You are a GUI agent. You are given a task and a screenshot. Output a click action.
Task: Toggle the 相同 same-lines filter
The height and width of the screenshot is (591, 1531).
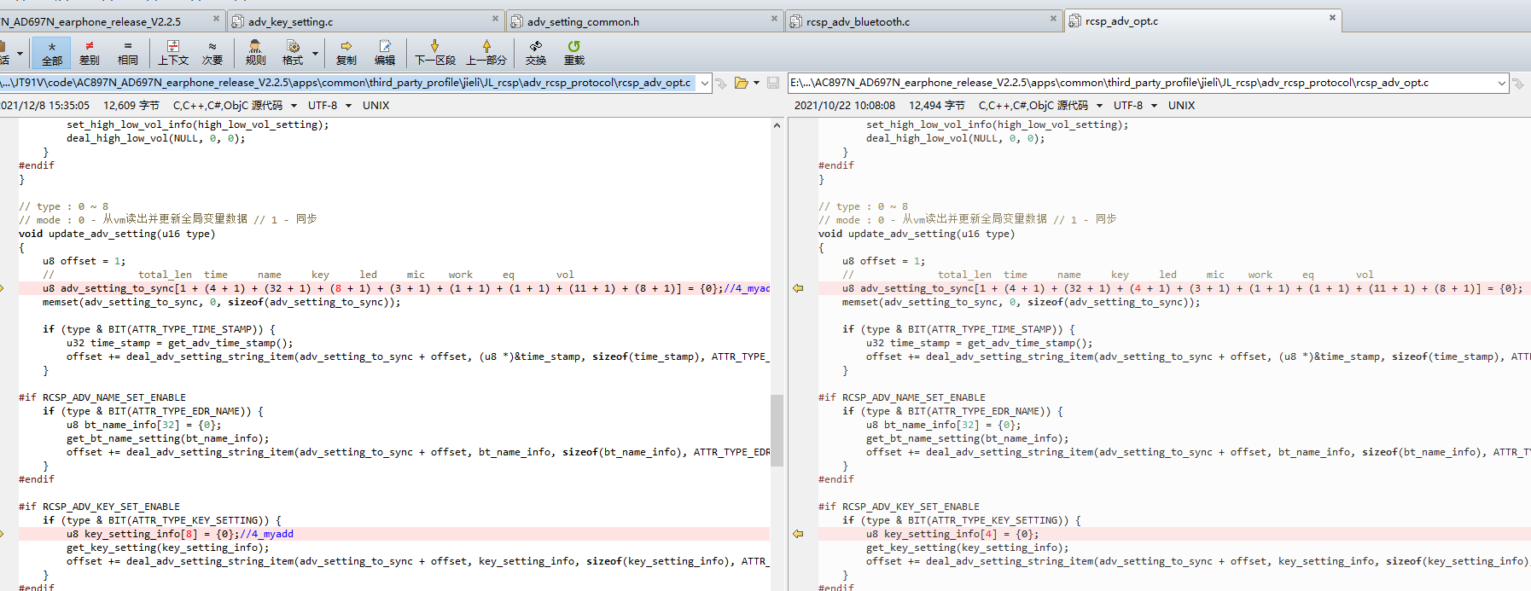[x=128, y=53]
